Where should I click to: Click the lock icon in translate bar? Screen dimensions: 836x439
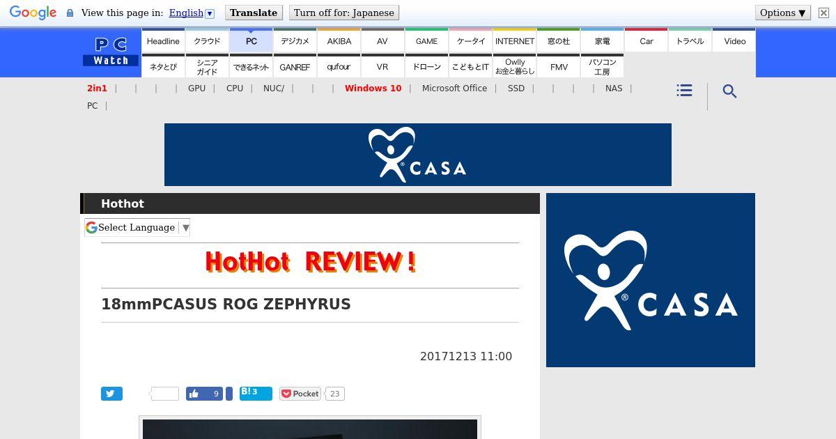tap(70, 13)
